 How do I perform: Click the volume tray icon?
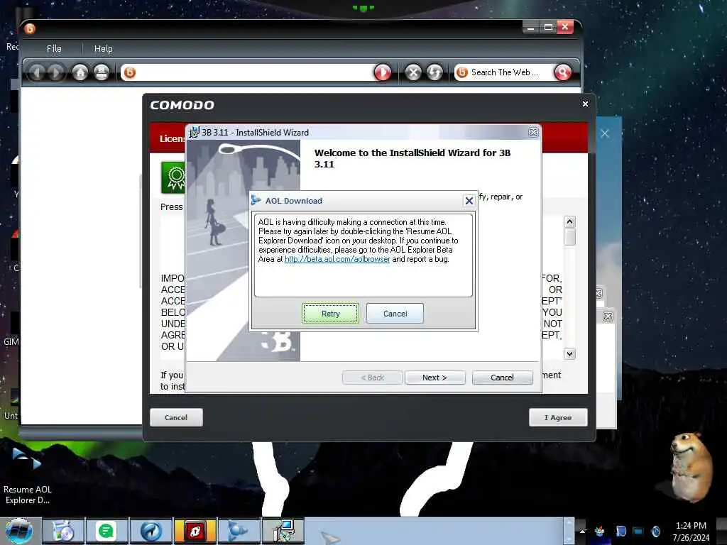[656, 531]
